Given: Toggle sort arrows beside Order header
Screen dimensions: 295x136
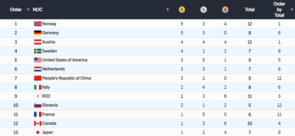Looking at the screenshot, I should 28,9.
